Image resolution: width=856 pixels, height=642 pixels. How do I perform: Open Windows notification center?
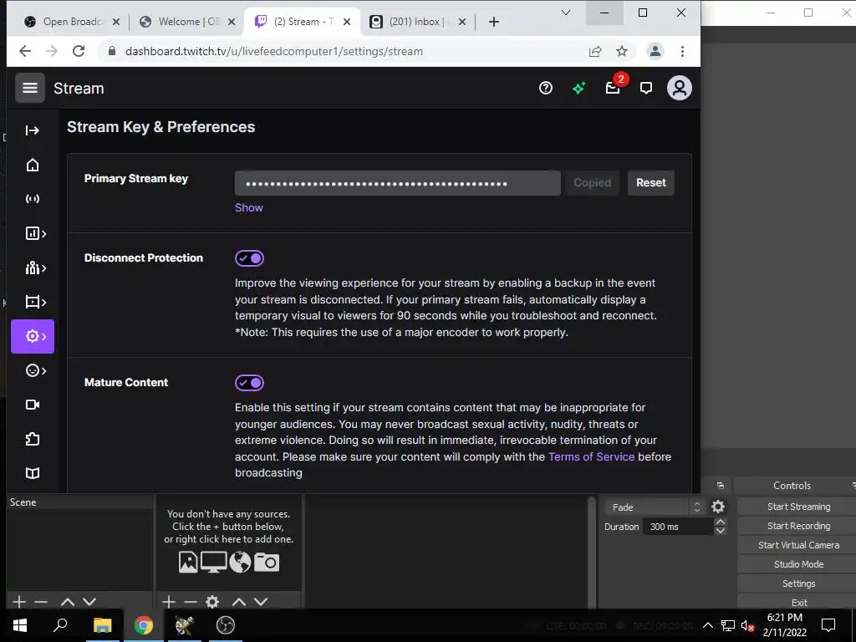tap(828, 625)
